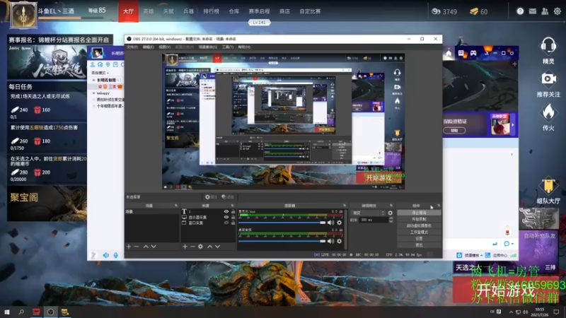This screenshot has width=566, height=318.
Task: Toggle lock on text source in OBS
Action: coord(233,211)
